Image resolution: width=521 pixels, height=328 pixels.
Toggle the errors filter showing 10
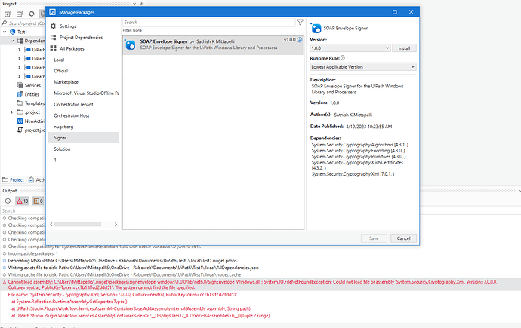[23, 201]
